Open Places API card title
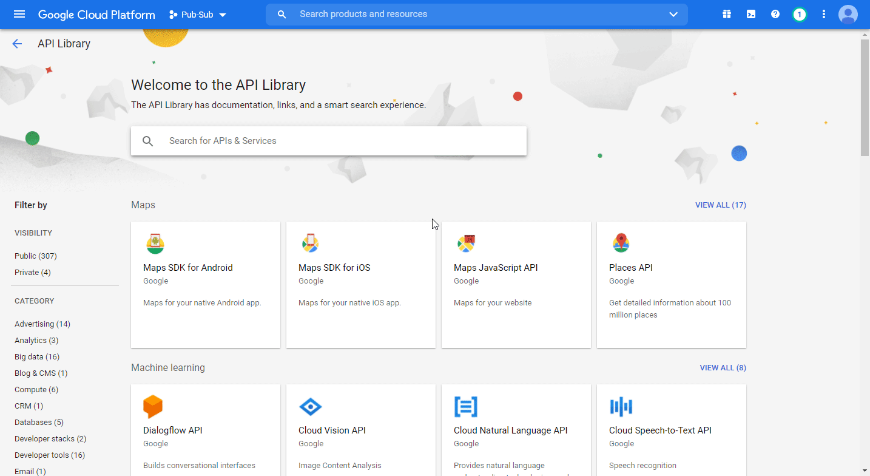The image size is (870, 476). [x=631, y=268]
